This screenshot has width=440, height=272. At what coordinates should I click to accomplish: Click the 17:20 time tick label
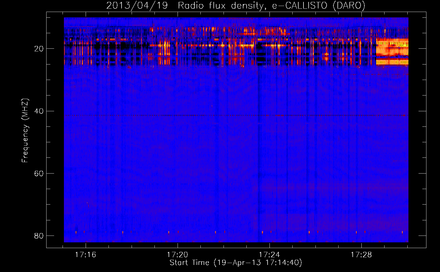pyautogui.click(x=178, y=255)
